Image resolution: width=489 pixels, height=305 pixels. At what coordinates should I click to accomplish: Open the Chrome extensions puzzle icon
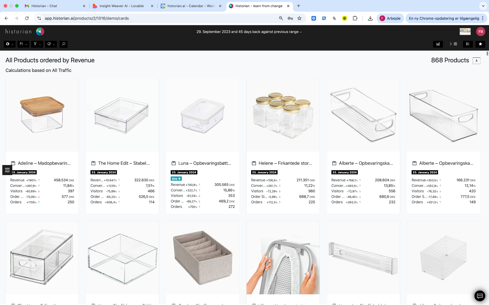coord(355,18)
